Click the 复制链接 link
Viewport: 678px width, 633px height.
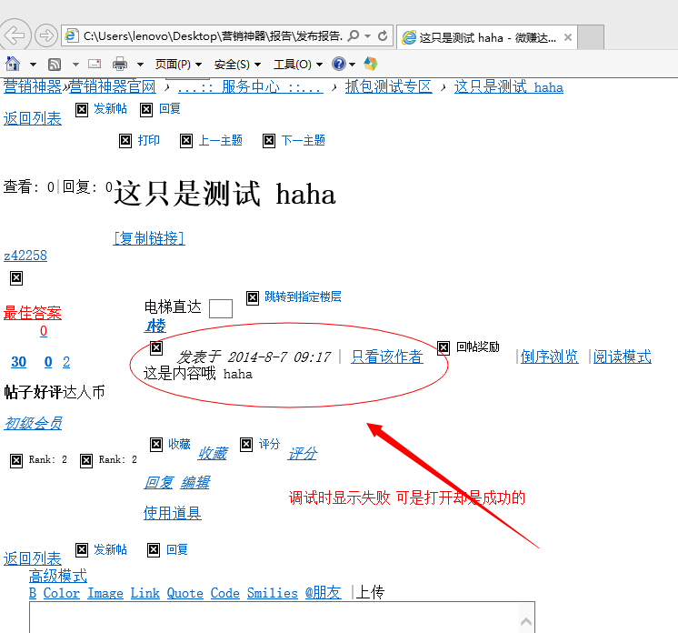tap(149, 238)
